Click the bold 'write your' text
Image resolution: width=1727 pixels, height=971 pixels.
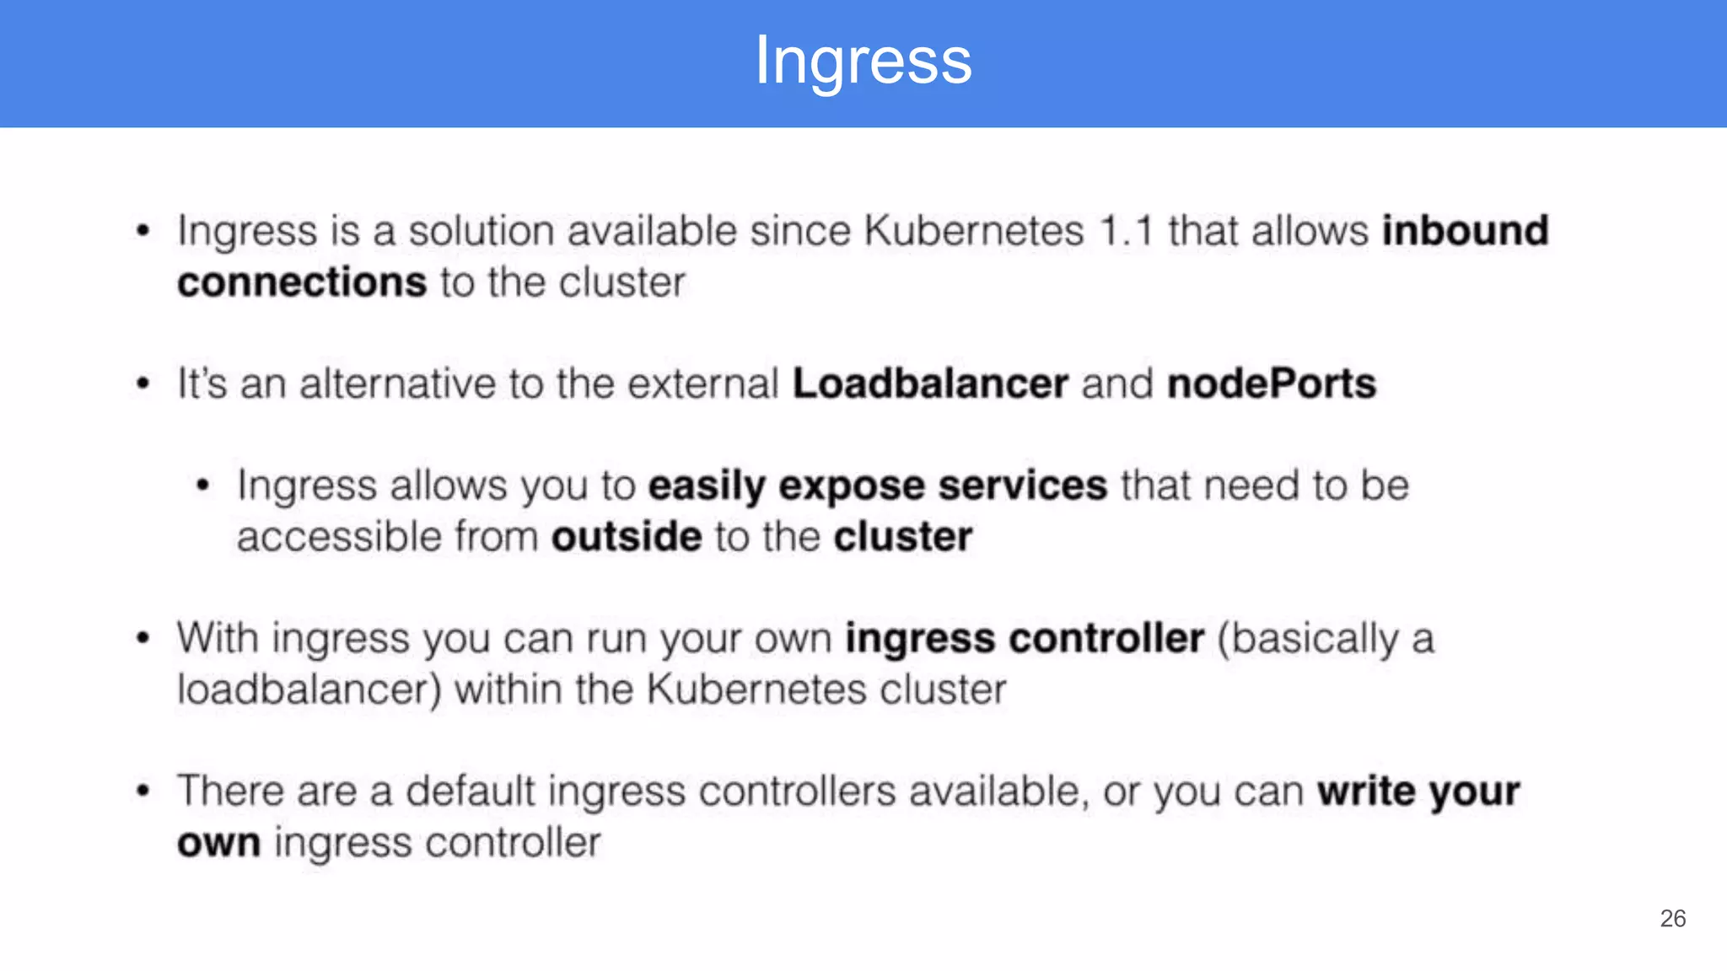1418,791
